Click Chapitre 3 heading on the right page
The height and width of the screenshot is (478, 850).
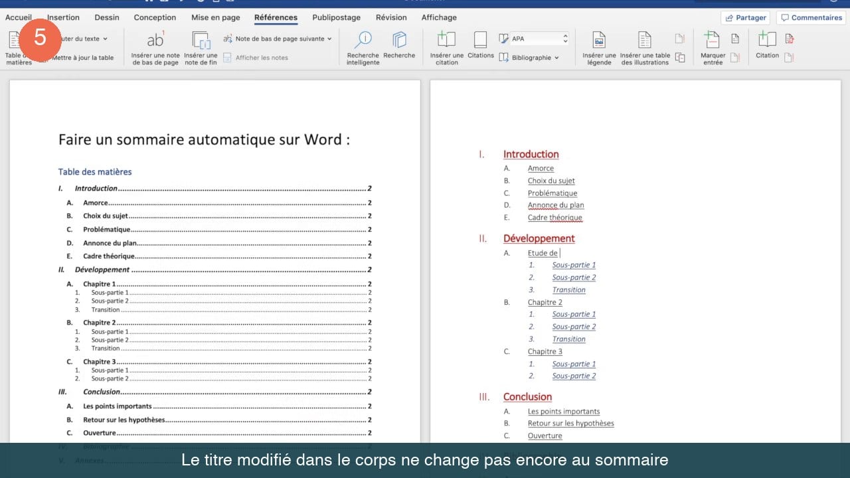click(x=545, y=351)
